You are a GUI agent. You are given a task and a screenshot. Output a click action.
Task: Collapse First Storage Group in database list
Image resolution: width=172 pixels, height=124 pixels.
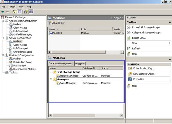[x=51, y=72]
